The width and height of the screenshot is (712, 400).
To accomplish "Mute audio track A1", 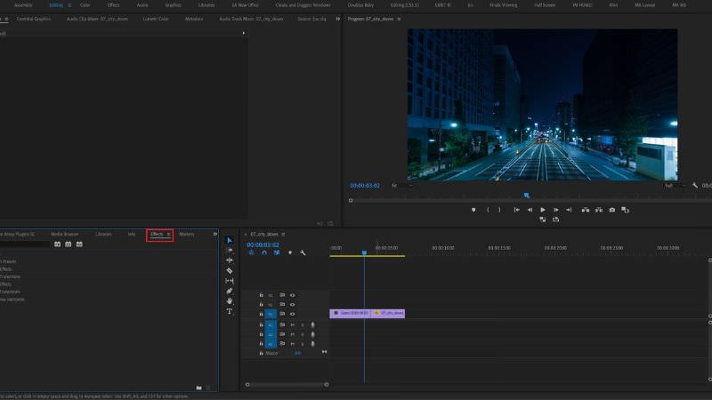I will click(x=293, y=324).
